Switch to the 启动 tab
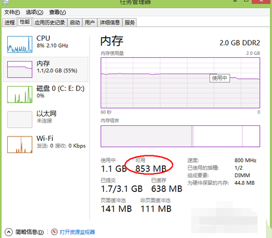The height and width of the screenshot is (238, 272). coord(75,23)
